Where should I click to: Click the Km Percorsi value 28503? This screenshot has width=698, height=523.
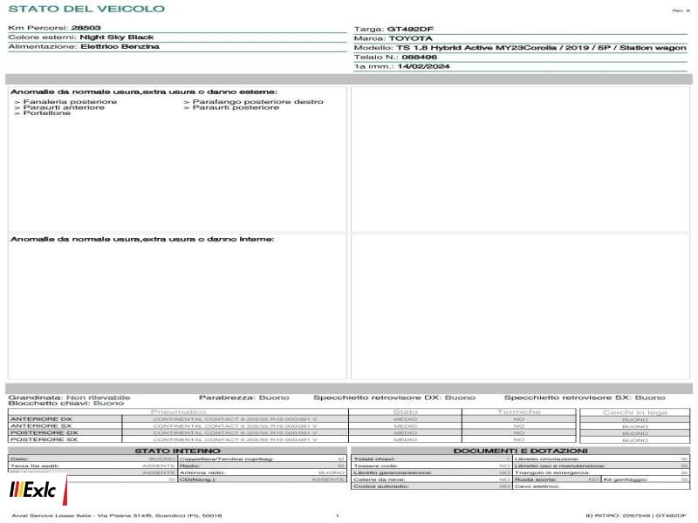click(86, 28)
